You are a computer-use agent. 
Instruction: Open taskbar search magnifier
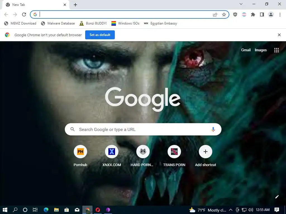point(15,210)
